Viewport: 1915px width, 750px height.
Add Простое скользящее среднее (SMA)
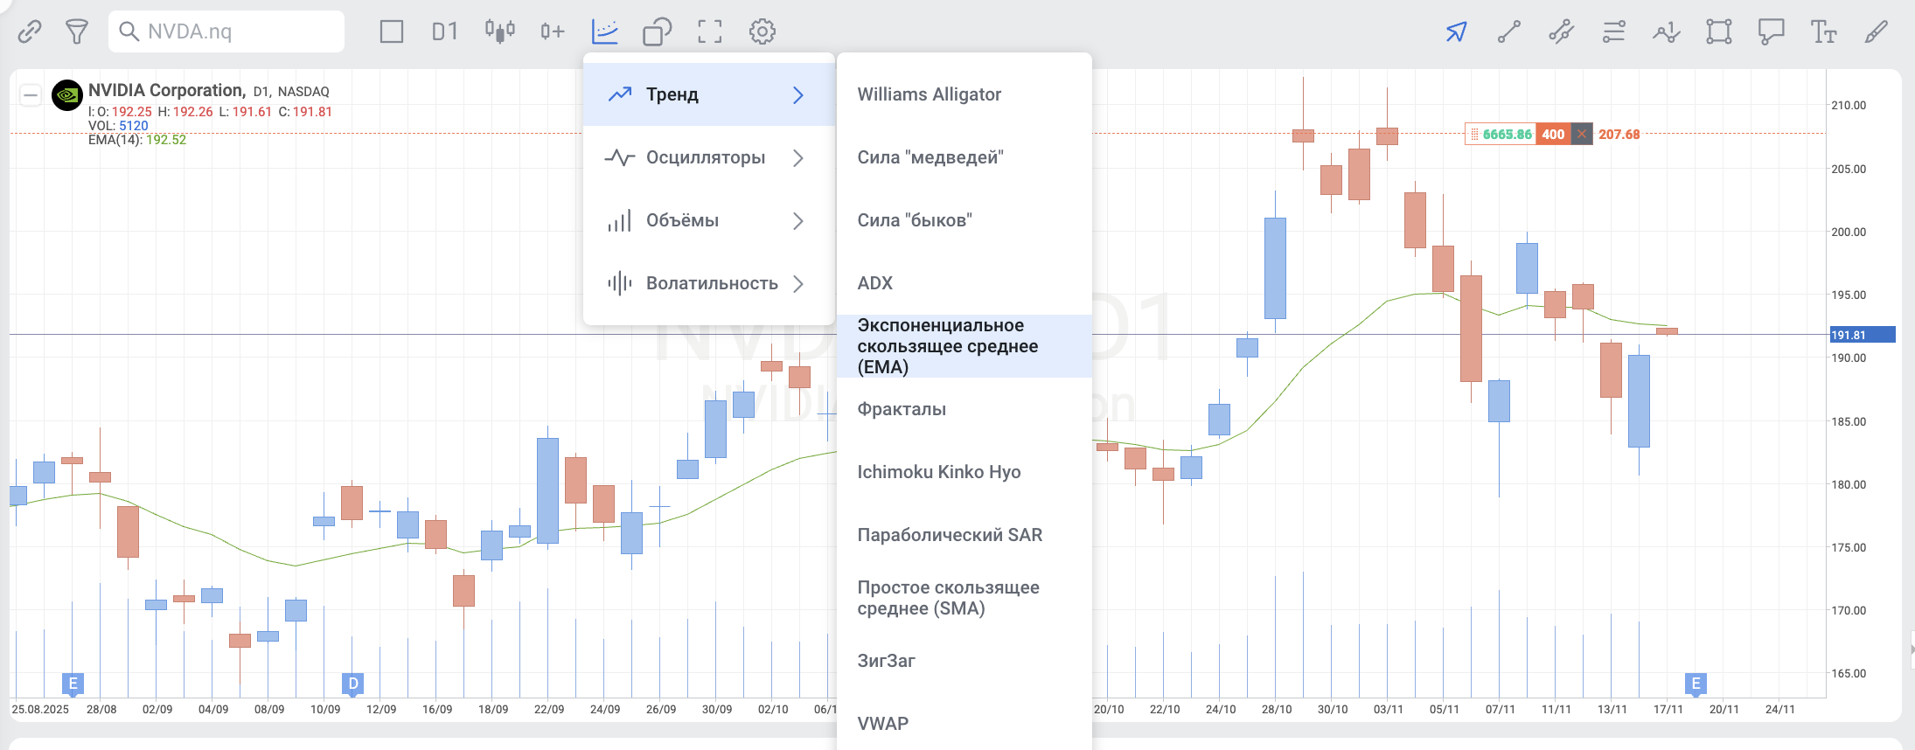click(964, 598)
